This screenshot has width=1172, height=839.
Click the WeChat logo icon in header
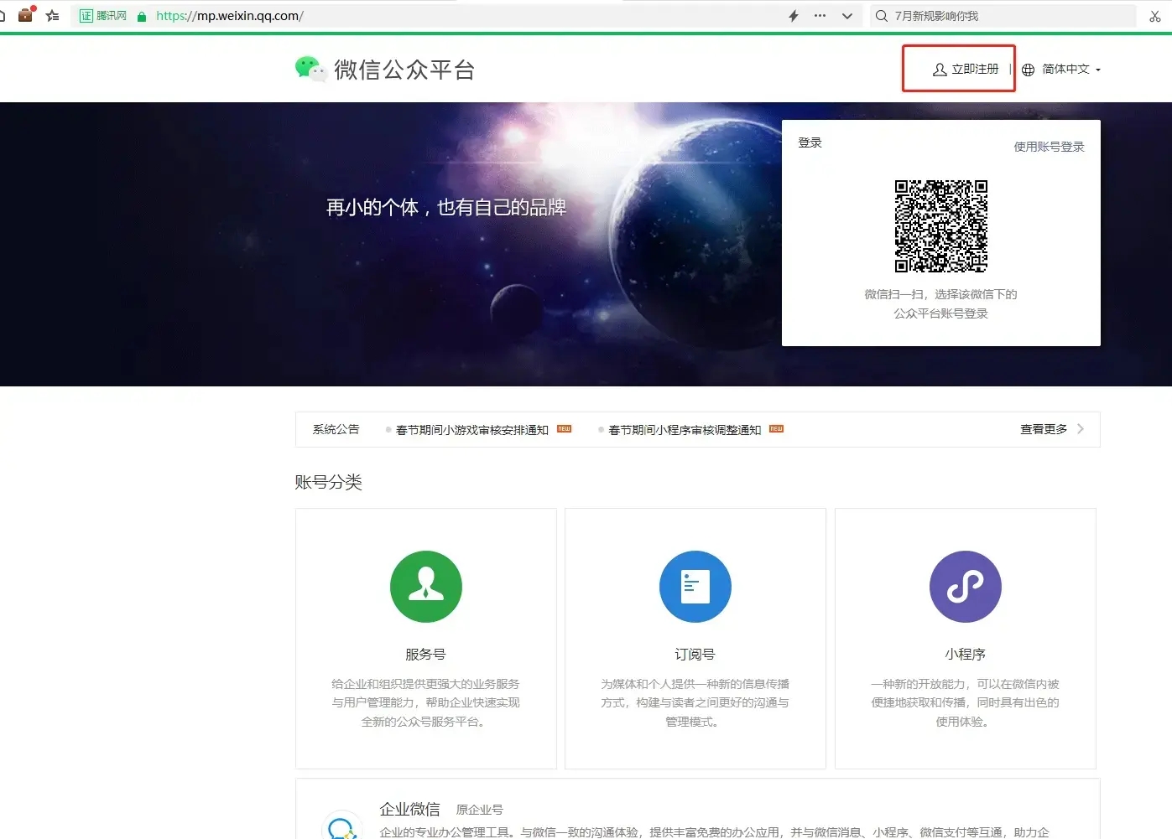[x=310, y=70]
